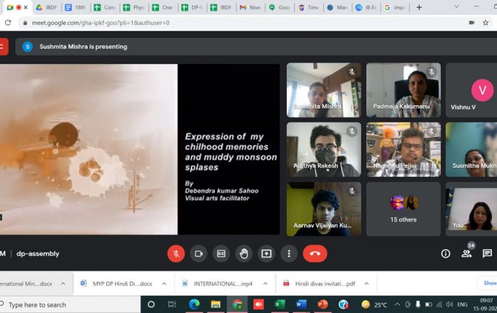The height and width of the screenshot is (313, 497).
Task: Click the ENG language indicator
Action: 462,304
